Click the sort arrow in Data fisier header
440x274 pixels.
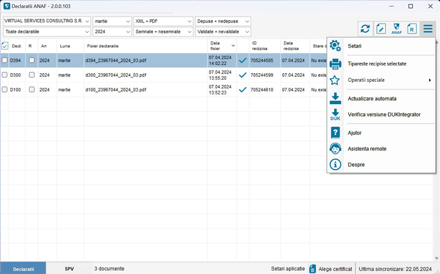[x=233, y=46]
